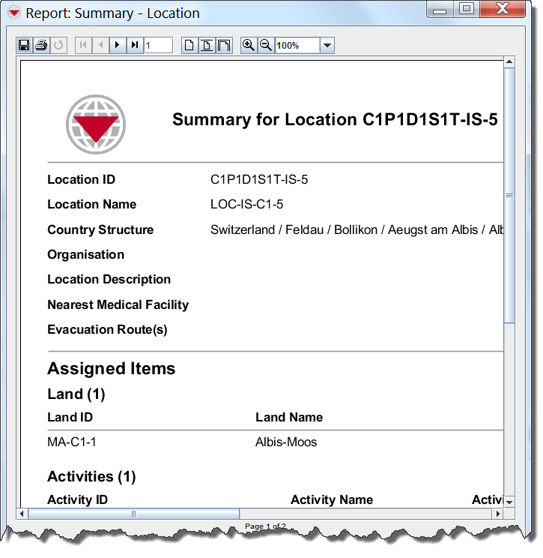Click the horizontal scrollbar right arrow
Viewport: 543px width, 558px height.
point(497,514)
